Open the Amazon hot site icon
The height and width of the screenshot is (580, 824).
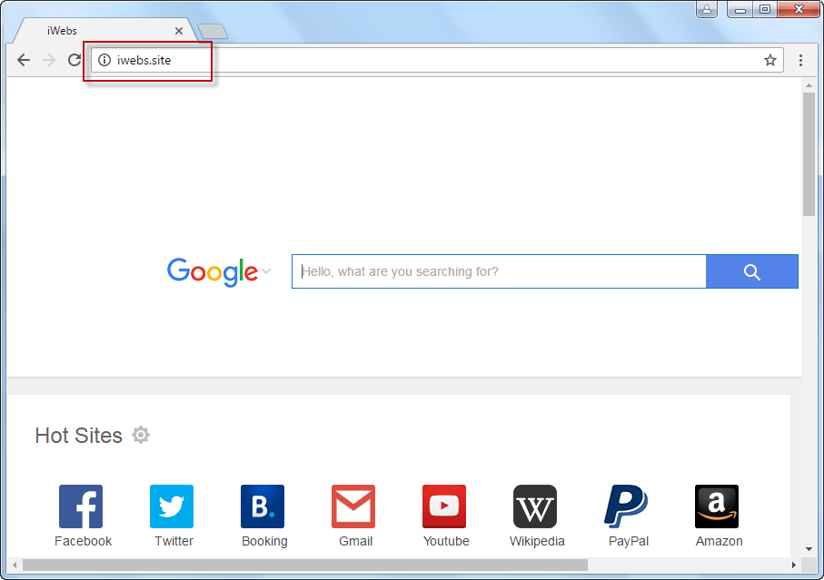[x=717, y=506]
